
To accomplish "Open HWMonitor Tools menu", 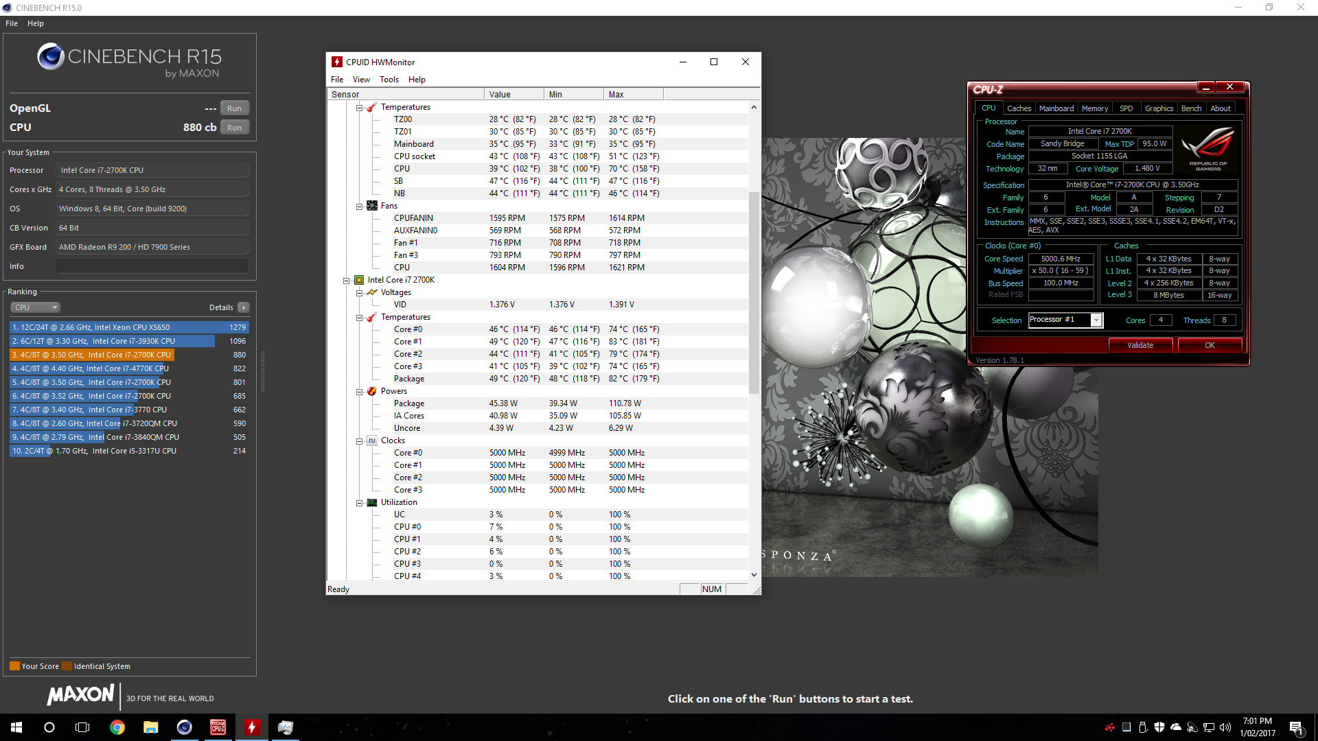I will pyautogui.click(x=389, y=80).
